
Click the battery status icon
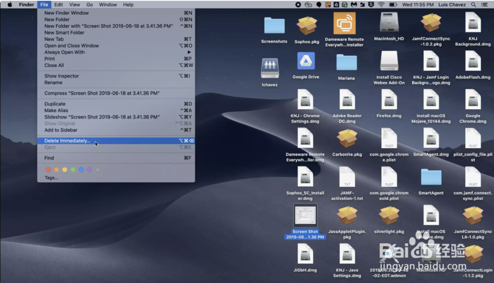[393, 4]
